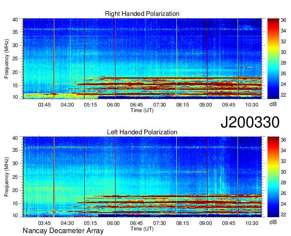Click the 36 dB label on the bottom color bar
291x236 pixels.
(283, 140)
